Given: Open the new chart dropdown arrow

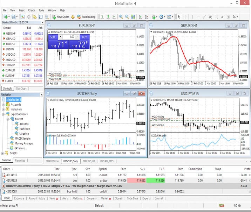Looking at the screenshot, I should [x=9, y=17].
